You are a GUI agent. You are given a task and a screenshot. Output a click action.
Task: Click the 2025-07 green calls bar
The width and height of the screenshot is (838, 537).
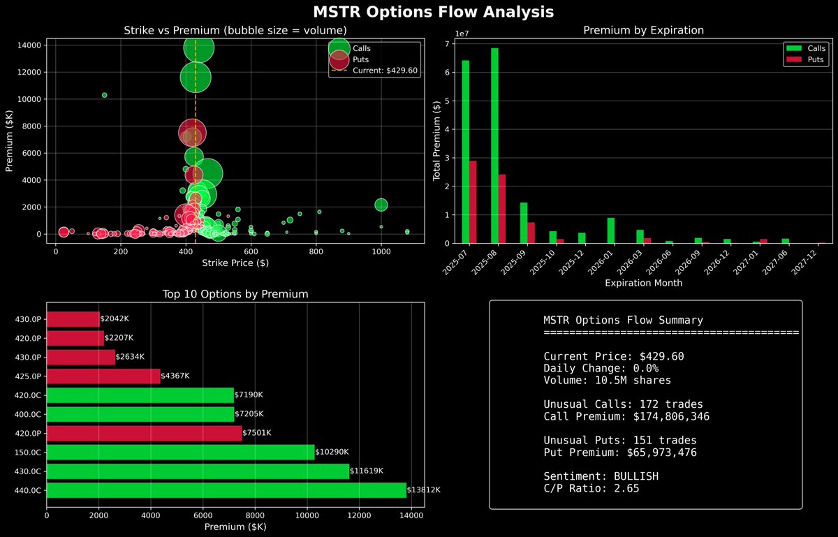pos(465,152)
